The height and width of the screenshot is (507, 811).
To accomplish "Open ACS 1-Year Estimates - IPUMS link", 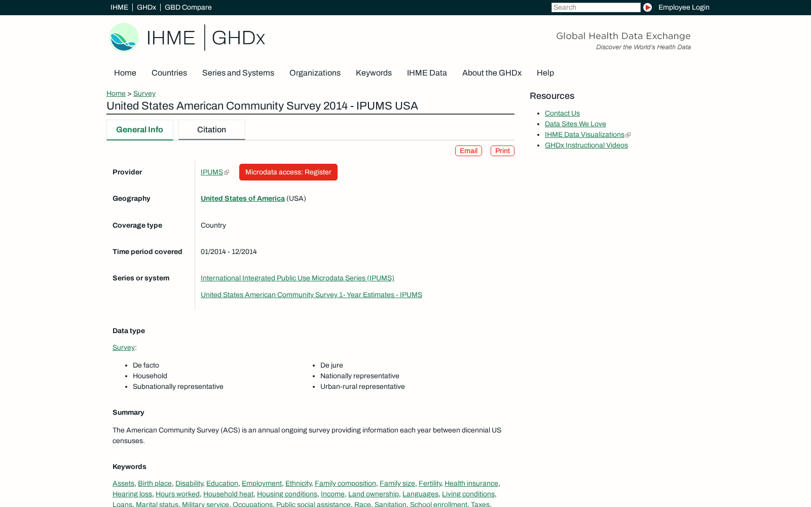I will (311, 295).
